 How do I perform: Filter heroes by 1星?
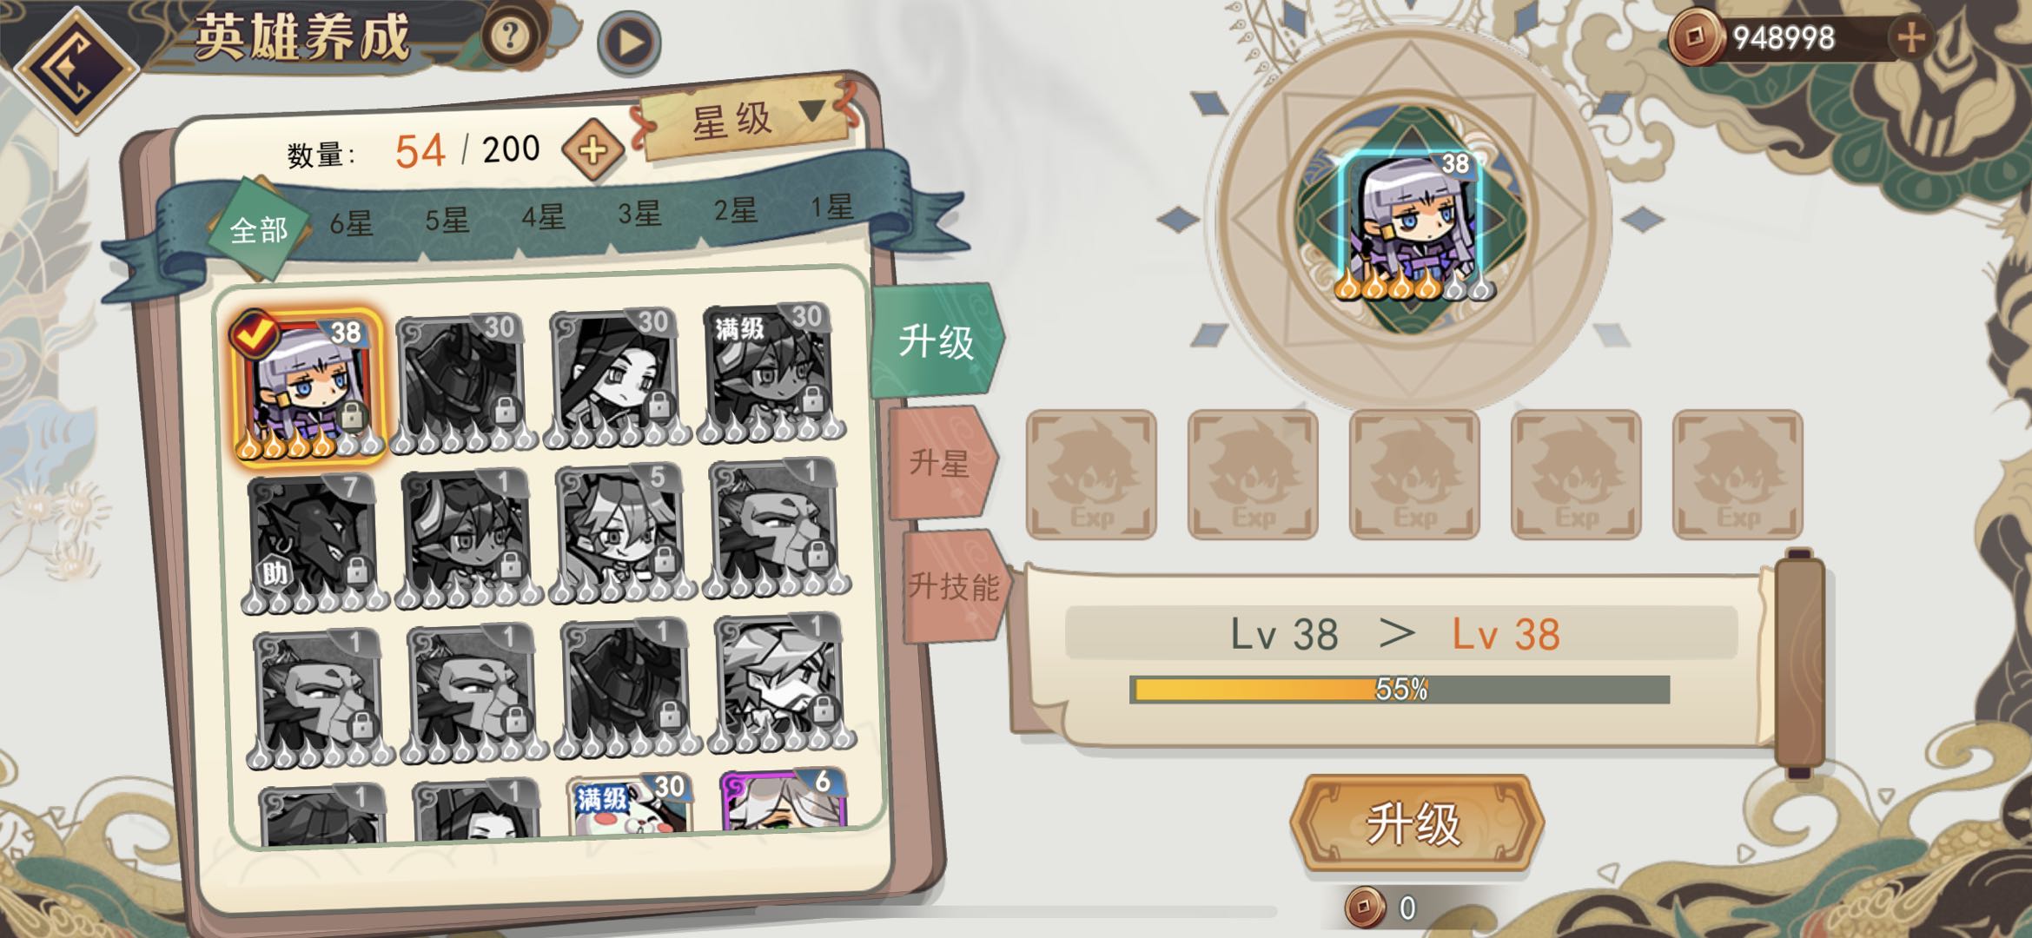(831, 207)
